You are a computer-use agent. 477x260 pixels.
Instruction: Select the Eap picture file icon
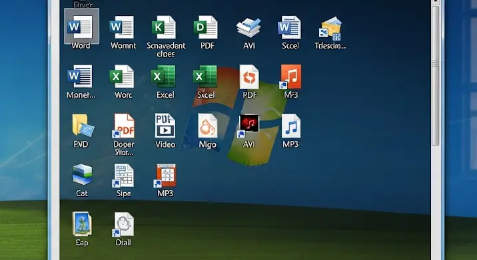tap(82, 224)
